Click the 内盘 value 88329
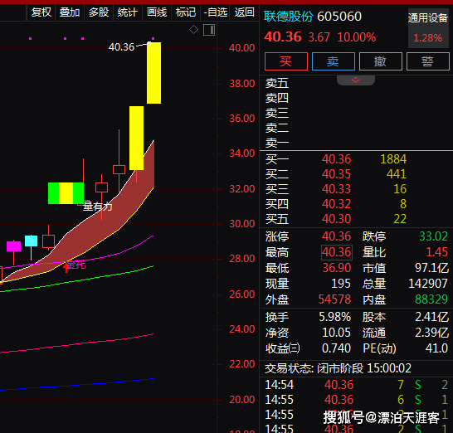 [x=431, y=299]
